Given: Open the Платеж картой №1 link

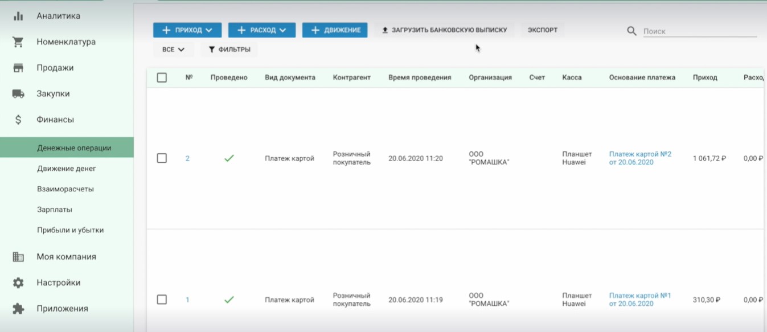Looking at the screenshot, I should 640,300.
